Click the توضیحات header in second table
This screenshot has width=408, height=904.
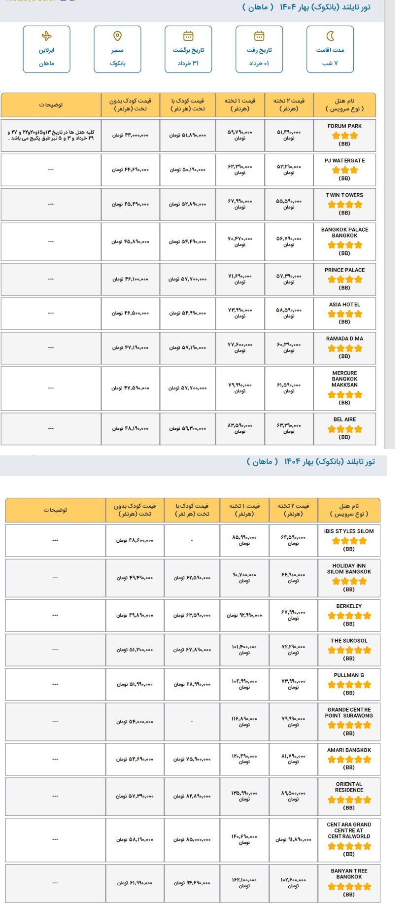[55, 510]
